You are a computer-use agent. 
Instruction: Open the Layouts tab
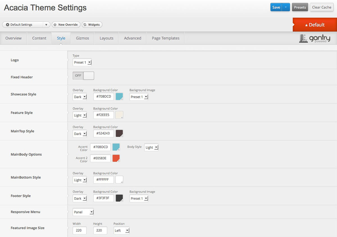106,38
